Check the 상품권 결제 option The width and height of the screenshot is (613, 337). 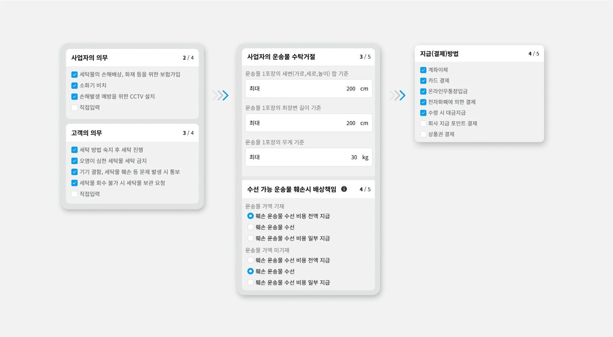click(423, 134)
